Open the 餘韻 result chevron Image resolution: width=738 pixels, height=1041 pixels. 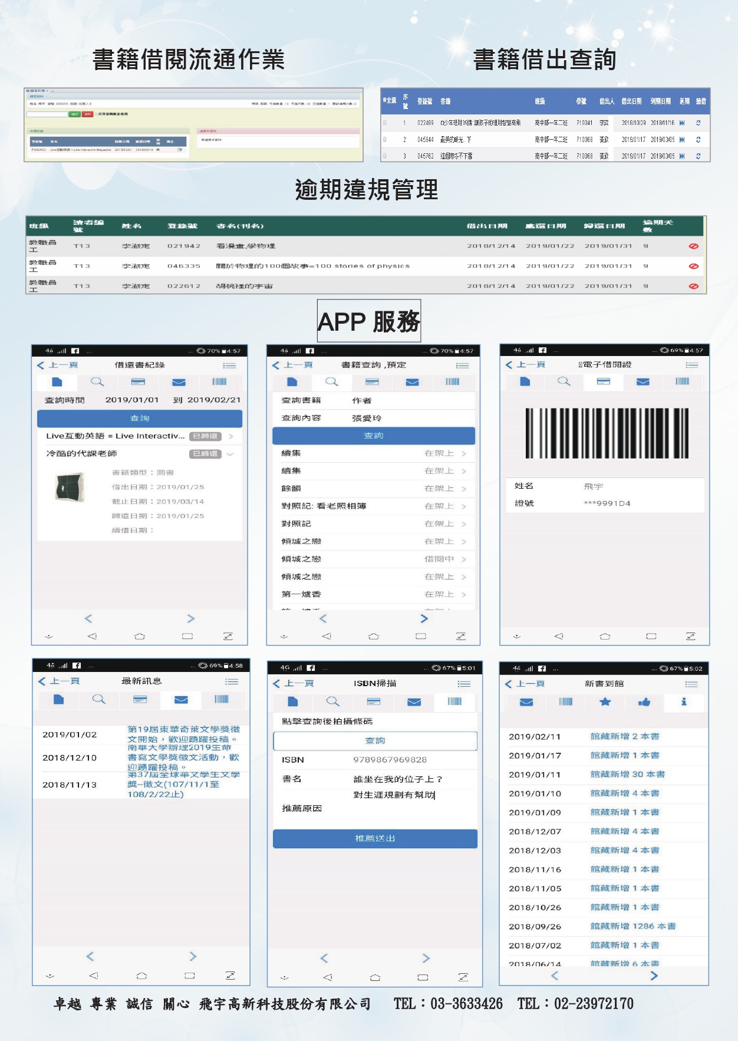point(464,489)
